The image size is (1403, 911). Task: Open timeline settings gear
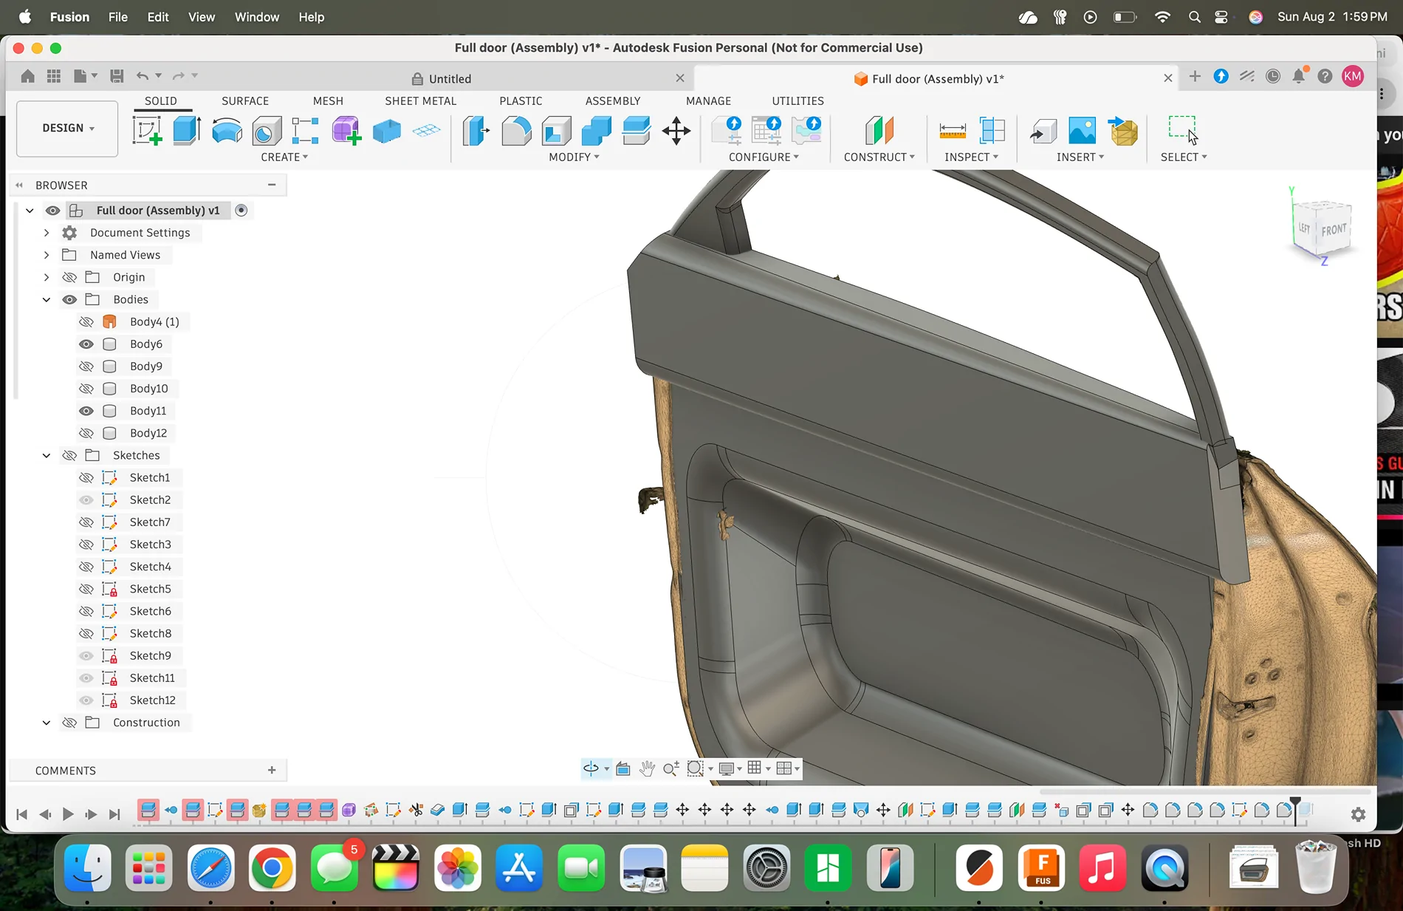pos(1358,814)
